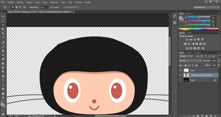Screen dimensions: 221x117
Task: Switch to the Muestras tab
Action: tap(189, 13)
